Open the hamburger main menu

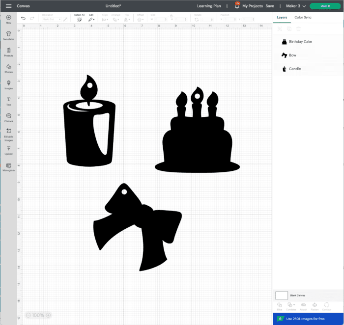[8, 6]
